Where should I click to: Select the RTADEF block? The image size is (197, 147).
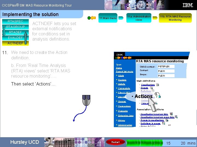(15, 32)
